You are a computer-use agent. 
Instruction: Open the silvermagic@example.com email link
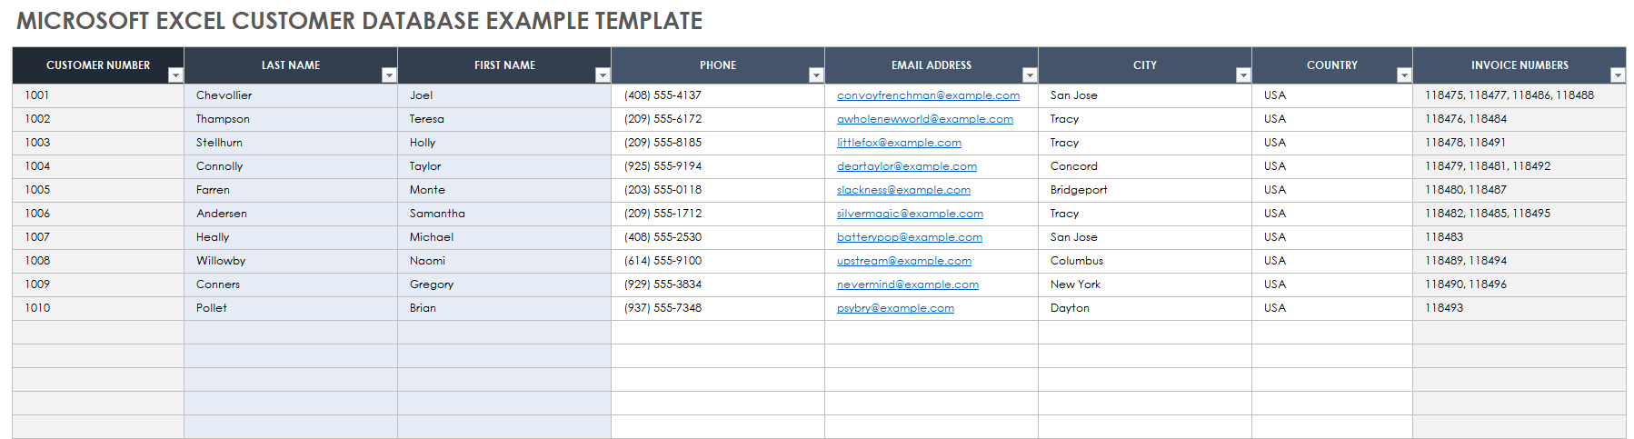coord(910,214)
